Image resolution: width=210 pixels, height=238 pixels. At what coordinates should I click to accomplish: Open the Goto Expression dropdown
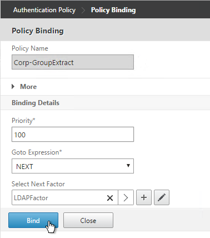coord(73,166)
